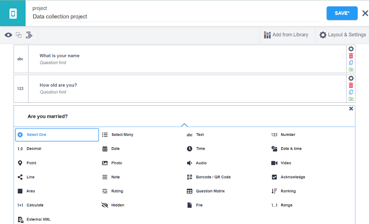Select the Date & time question type
369x224 pixels.
pos(291,149)
